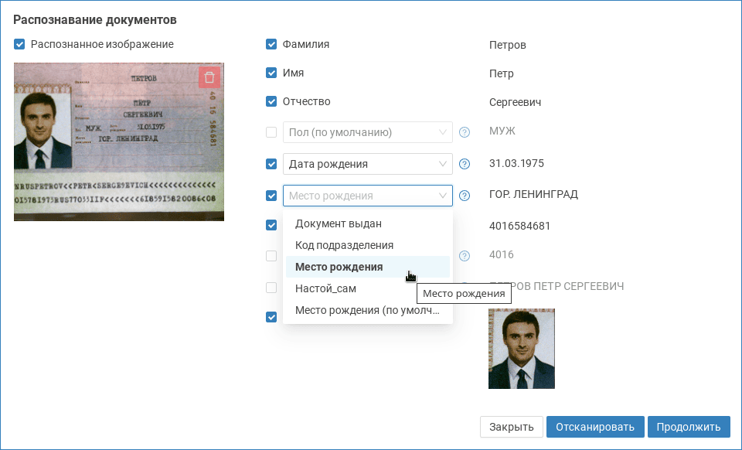
Task: Click help icon beside ГОР. ЛЕНИНГРАД value
Action: point(465,196)
